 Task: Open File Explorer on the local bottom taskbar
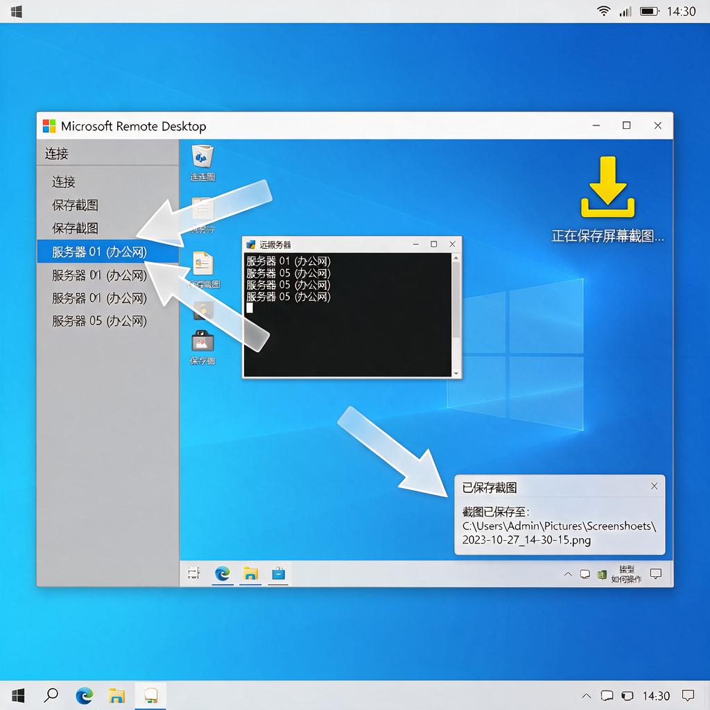pos(116,695)
